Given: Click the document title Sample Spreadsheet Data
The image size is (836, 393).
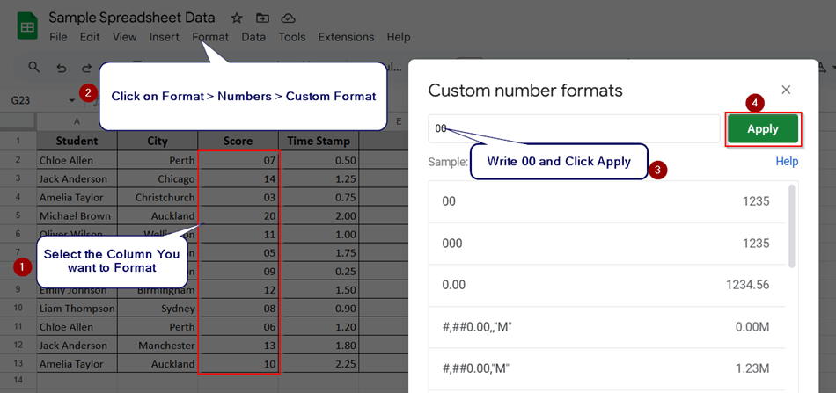Looking at the screenshot, I should pos(132,18).
